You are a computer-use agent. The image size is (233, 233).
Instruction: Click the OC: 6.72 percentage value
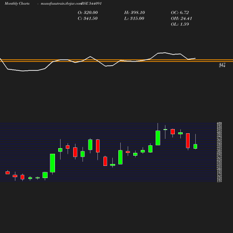180,13
